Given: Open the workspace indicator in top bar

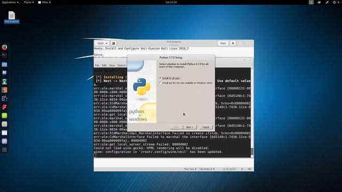Looking at the screenshot, I should [x=311, y=2].
